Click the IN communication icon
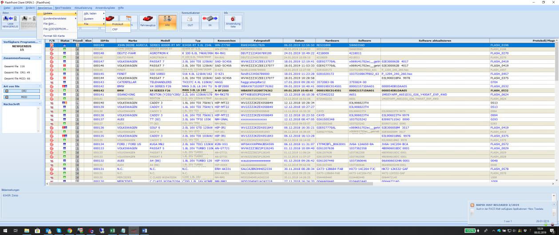 [x=210, y=23]
